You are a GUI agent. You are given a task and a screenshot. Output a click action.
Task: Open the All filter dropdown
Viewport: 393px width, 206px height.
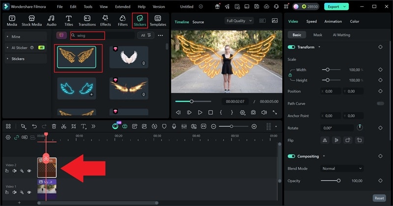pyautogui.click(x=146, y=35)
